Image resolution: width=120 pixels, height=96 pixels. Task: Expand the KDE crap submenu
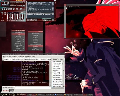pos(35,50)
